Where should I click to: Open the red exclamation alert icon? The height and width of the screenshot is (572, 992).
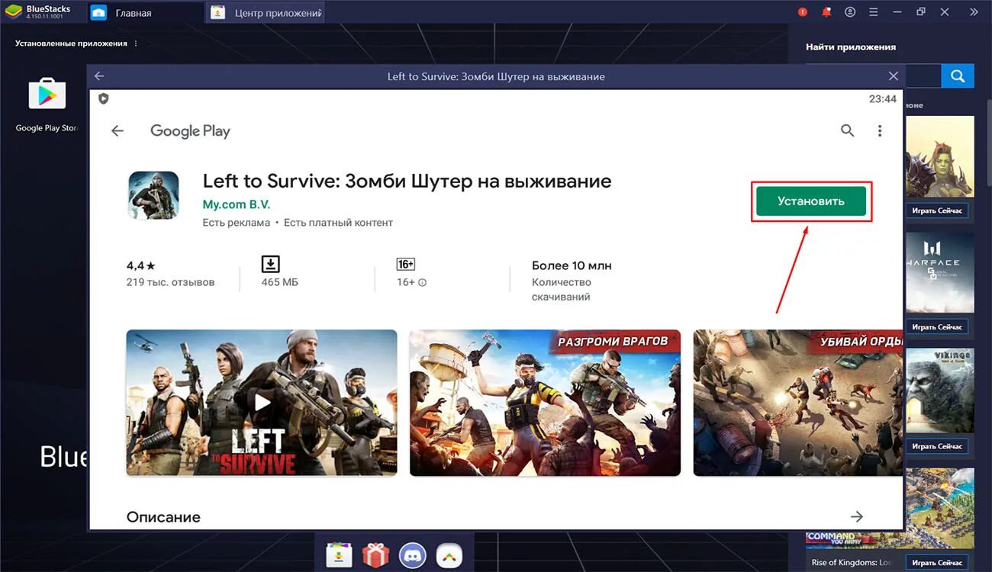802,12
